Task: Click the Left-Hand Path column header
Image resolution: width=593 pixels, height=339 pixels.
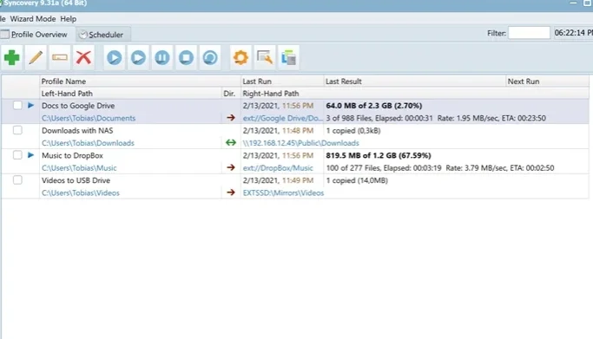Action: pyautogui.click(x=130, y=94)
